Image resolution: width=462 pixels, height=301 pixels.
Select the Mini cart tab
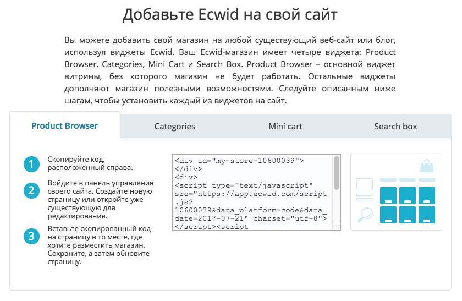(285, 127)
